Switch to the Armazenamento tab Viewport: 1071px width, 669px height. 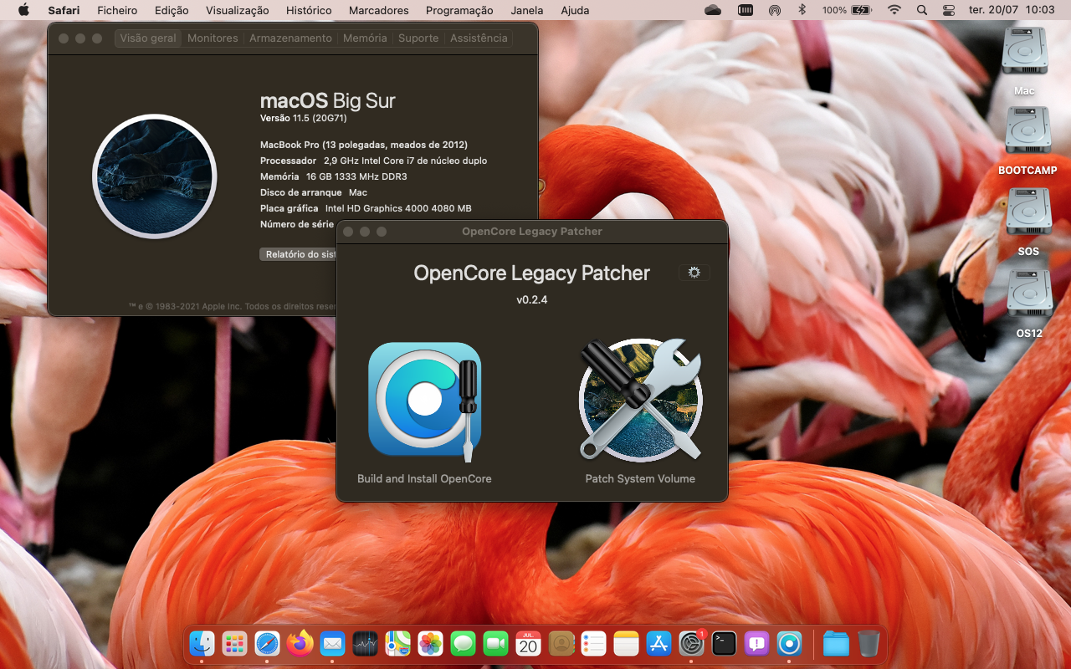click(290, 38)
